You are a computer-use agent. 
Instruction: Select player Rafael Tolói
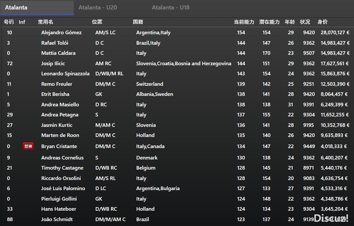tap(54, 43)
